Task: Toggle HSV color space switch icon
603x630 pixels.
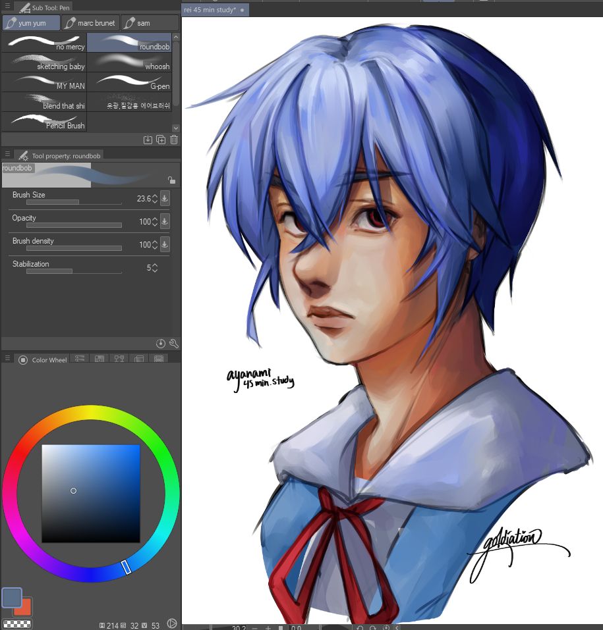Action: [x=172, y=623]
